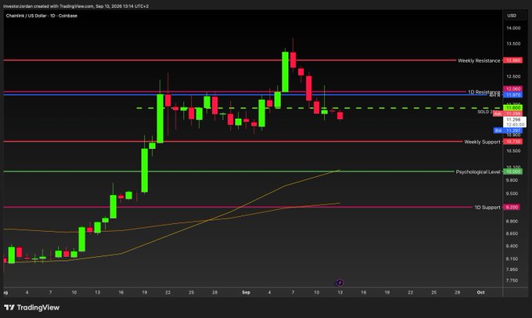Click the 12.500 price axis tick
The image size is (532, 318).
(x=513, y=77)
